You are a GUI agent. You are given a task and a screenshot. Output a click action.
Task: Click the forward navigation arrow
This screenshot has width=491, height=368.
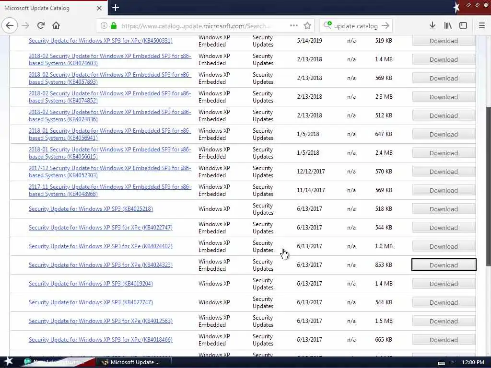pyautogui.click(x=26, y=26)
